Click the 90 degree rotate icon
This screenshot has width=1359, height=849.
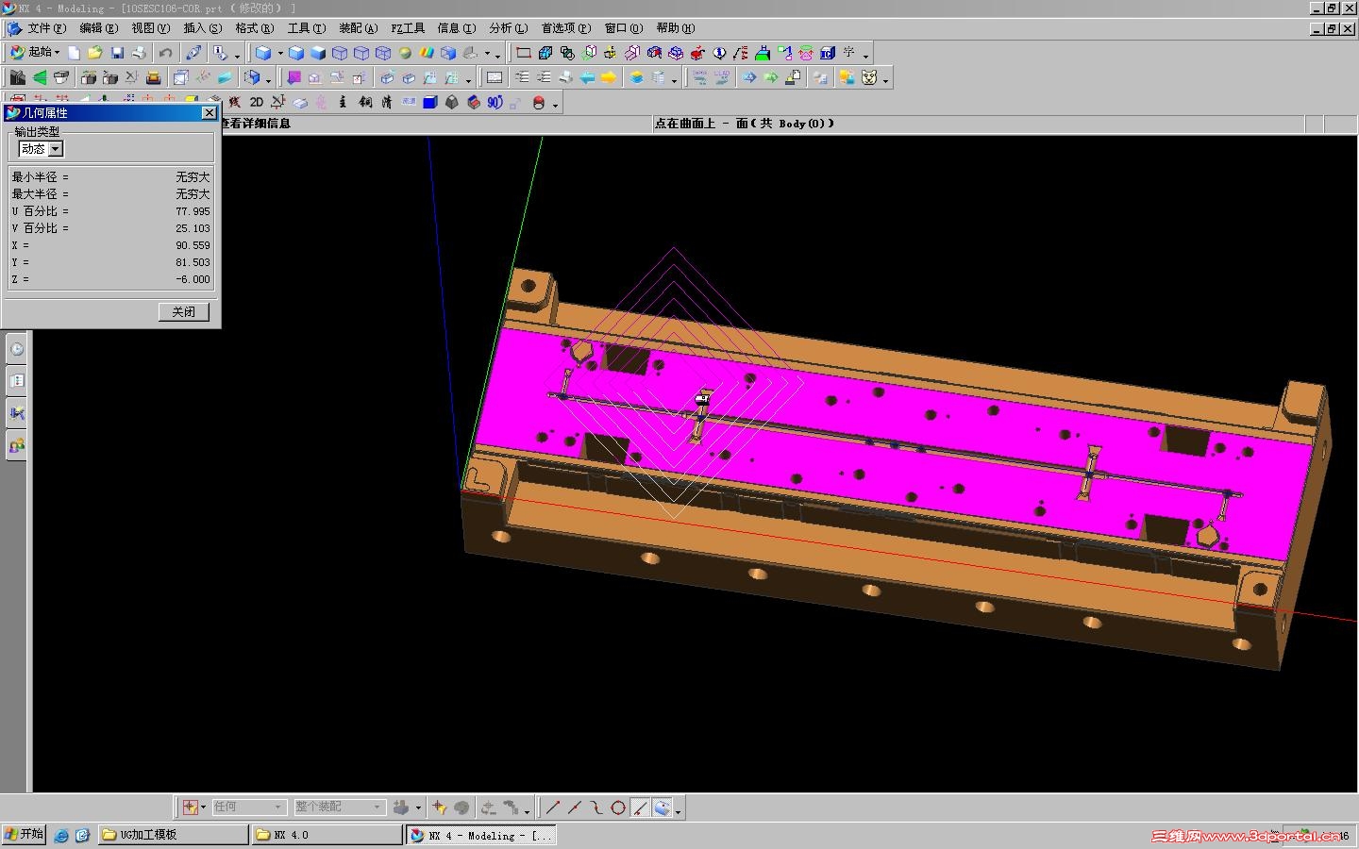pyautogui.click(x=495, y=102)
